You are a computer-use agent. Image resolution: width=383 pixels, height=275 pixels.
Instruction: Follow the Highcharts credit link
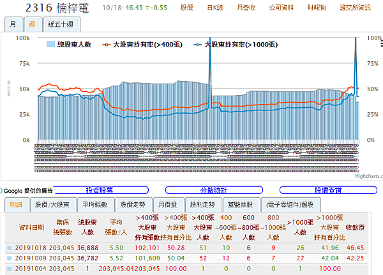pos(369,176)
